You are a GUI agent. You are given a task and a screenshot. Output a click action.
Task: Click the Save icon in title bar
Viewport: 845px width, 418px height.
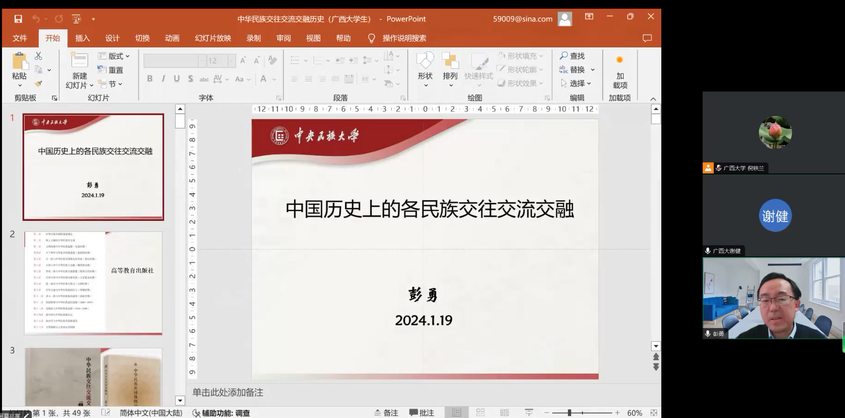(x=18, y=19)
